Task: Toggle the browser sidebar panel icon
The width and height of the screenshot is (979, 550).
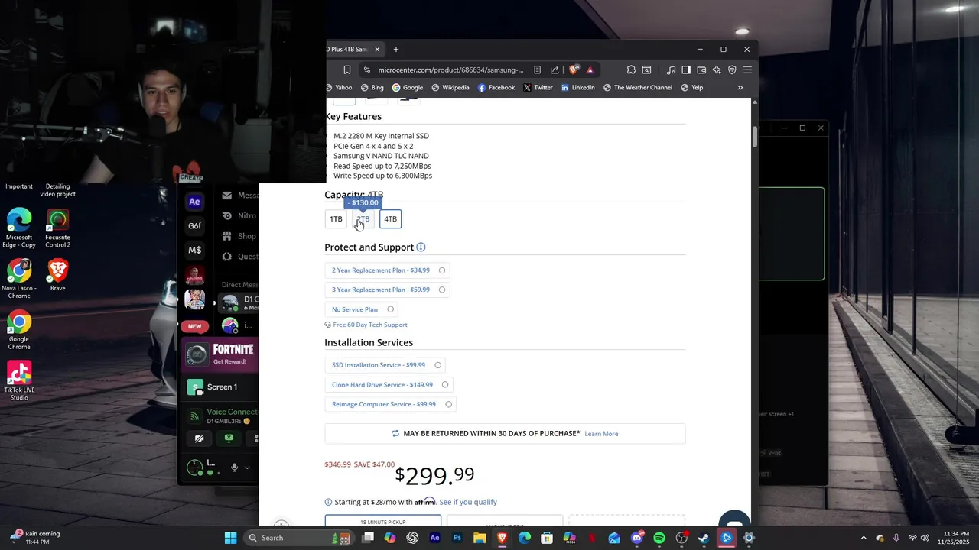Action: (686, 70)
